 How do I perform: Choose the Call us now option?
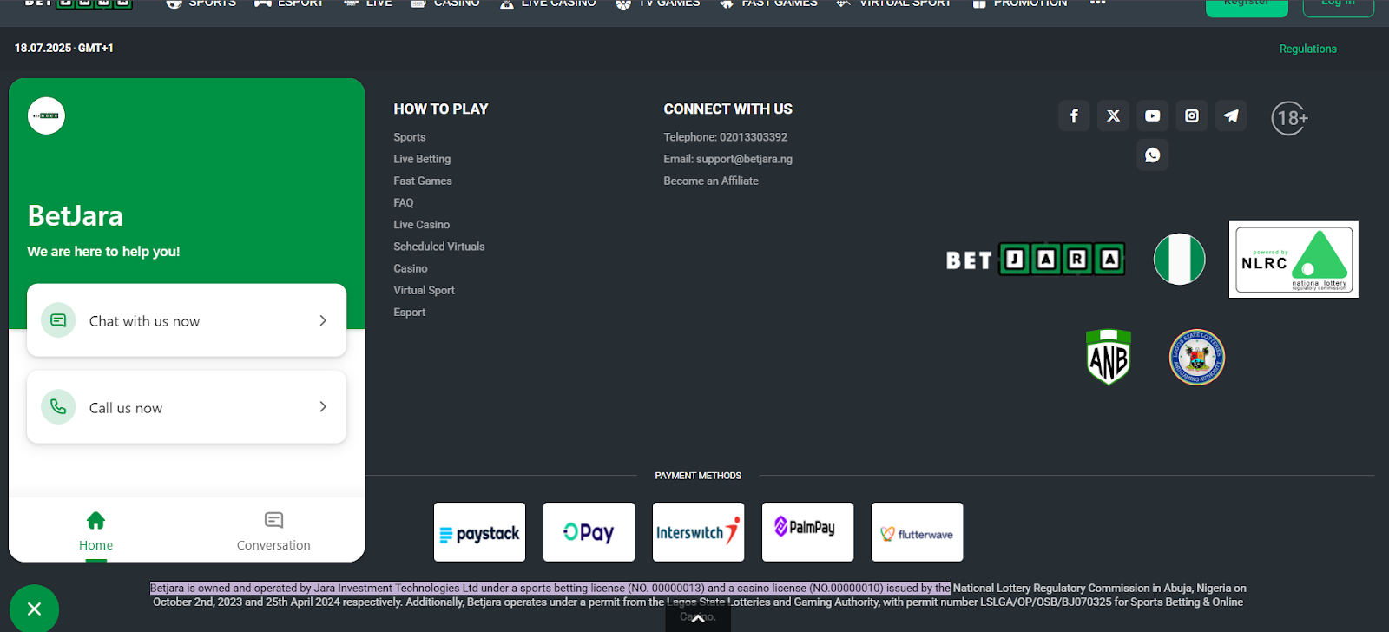(187, 407)
